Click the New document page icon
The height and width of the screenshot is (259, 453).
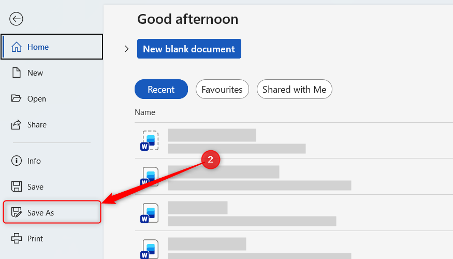[17, 73]
